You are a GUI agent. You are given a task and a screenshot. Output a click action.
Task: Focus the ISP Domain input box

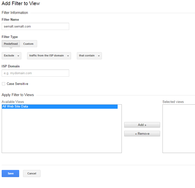(35, 73)
